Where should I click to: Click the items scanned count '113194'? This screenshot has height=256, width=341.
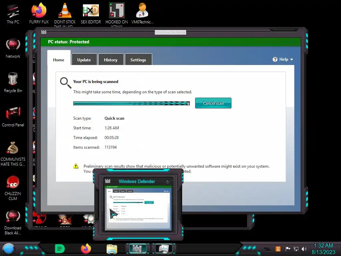coord(111,147)
